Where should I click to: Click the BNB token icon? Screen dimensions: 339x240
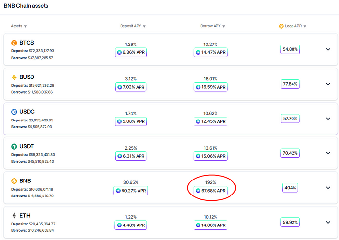(x=14, y=181)
